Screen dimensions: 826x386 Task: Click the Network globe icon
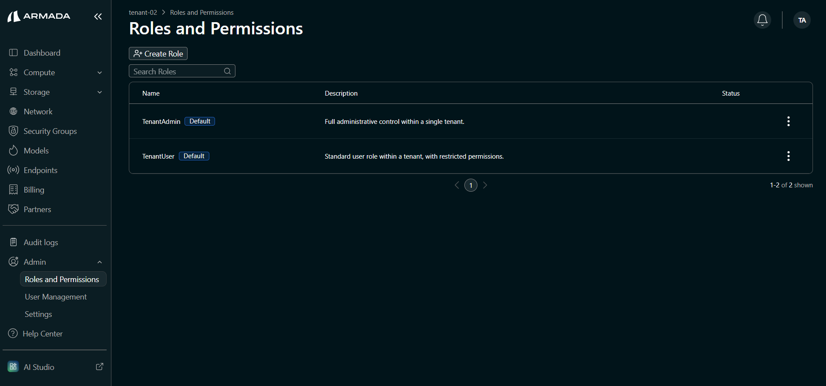point(13,111)
